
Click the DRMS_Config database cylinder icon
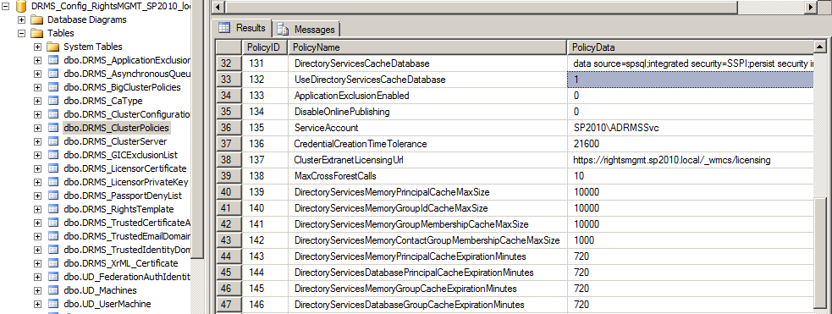[x=21, y=7]
